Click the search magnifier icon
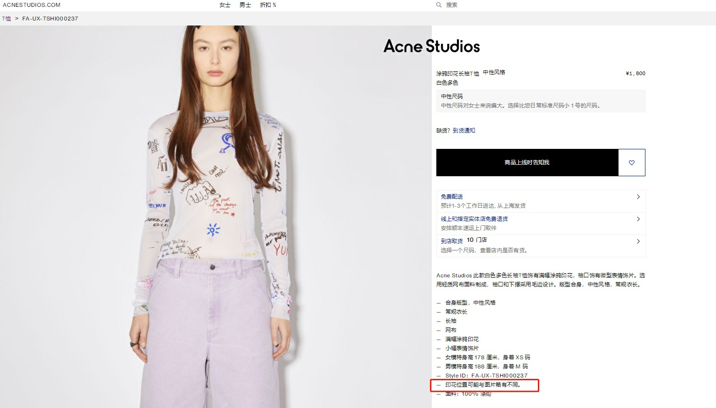Image resolution: width=716 pixels, height=408 pixels. coord(439,5)
